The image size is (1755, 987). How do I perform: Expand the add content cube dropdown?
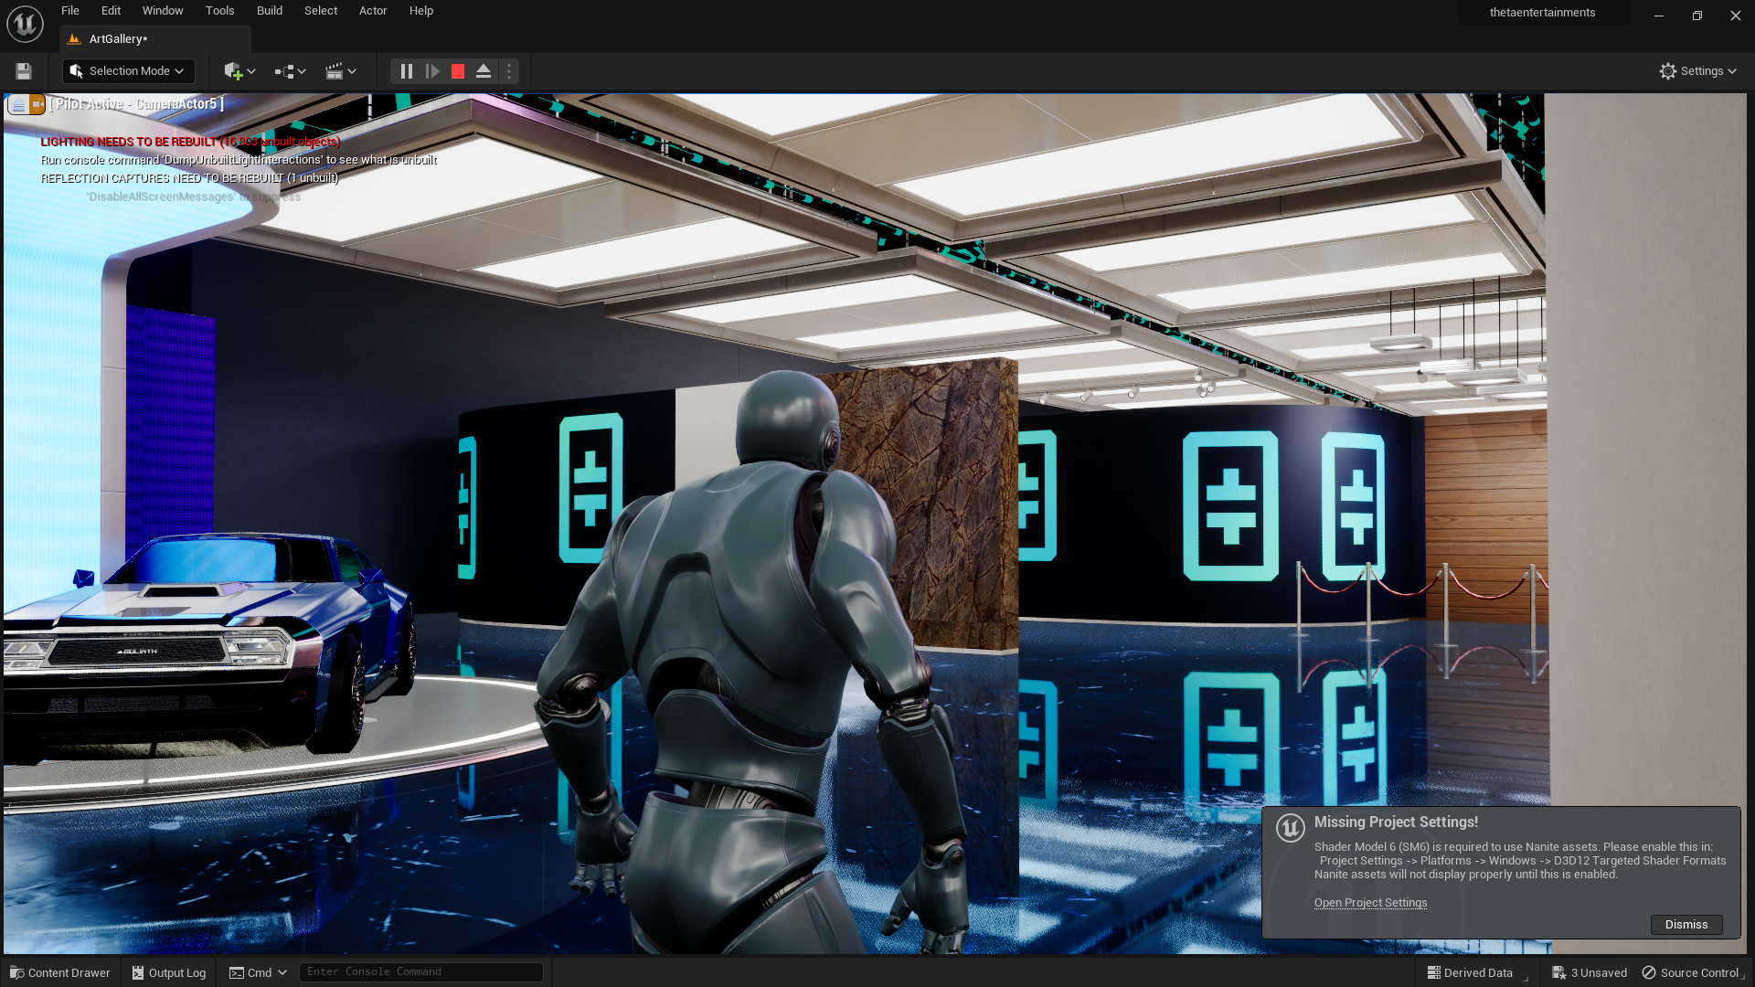[239, 71]
